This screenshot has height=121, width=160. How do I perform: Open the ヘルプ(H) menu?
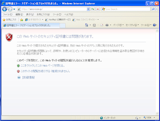coord(69,14)
